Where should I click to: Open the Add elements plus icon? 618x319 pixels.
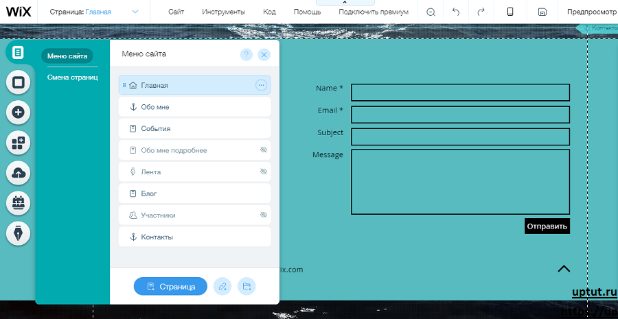(18, 113)
